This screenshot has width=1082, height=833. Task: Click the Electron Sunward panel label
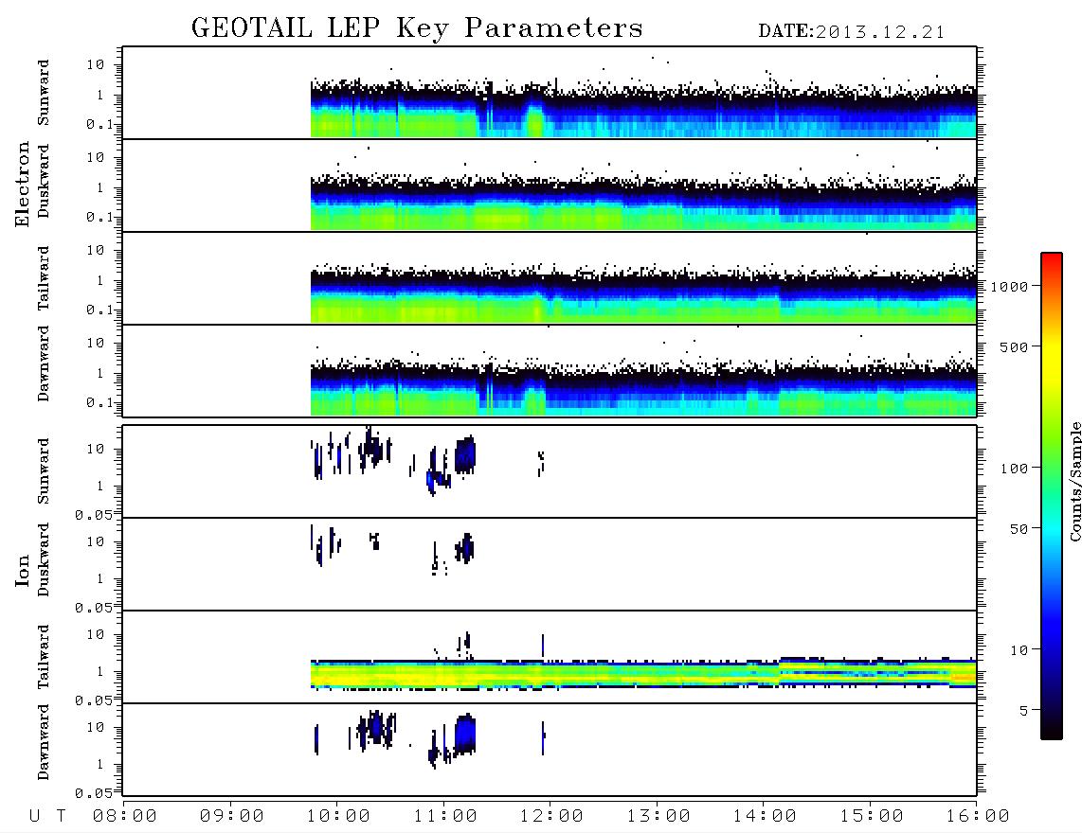point(44,93)
